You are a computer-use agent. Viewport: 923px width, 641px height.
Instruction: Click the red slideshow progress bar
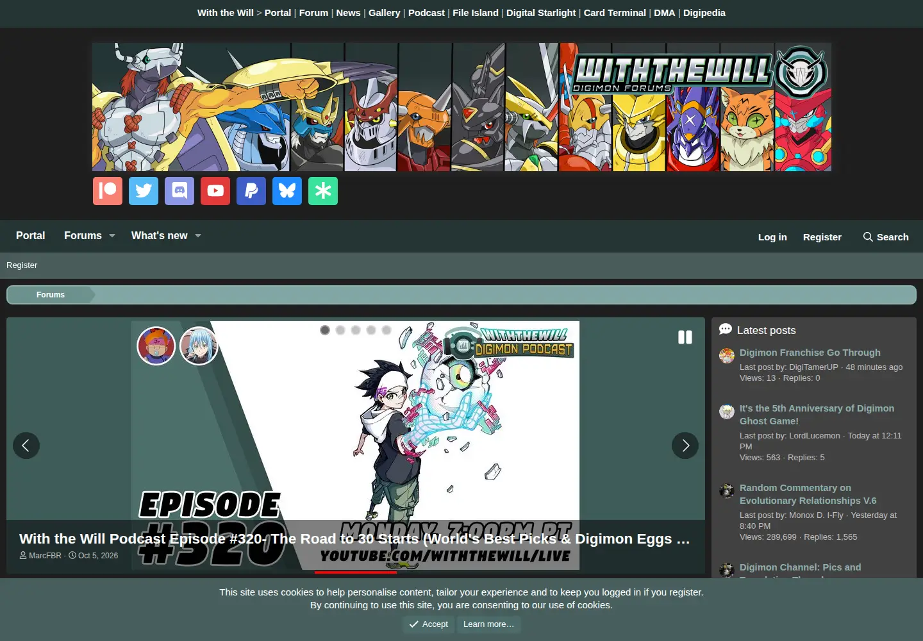(356, 572)
